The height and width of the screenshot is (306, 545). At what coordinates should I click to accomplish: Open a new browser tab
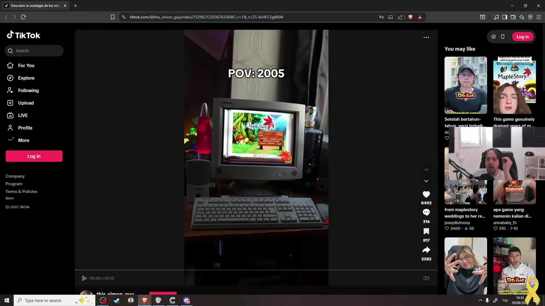pyautogui.click(x=75, y=6)
